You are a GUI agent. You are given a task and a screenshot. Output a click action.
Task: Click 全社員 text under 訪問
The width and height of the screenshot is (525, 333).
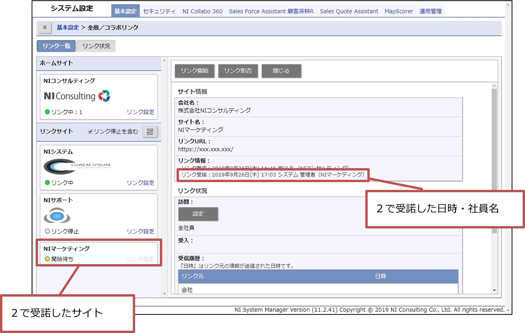coord(186,228)
